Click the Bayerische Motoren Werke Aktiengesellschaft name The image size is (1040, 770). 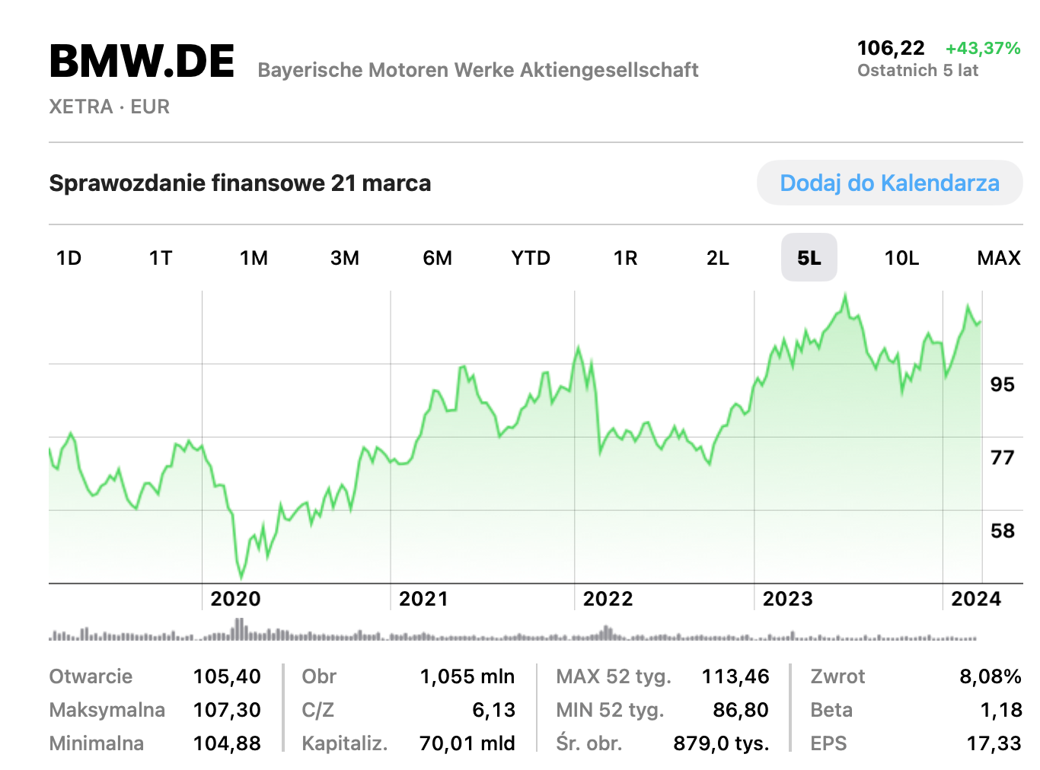pos(478,70)
